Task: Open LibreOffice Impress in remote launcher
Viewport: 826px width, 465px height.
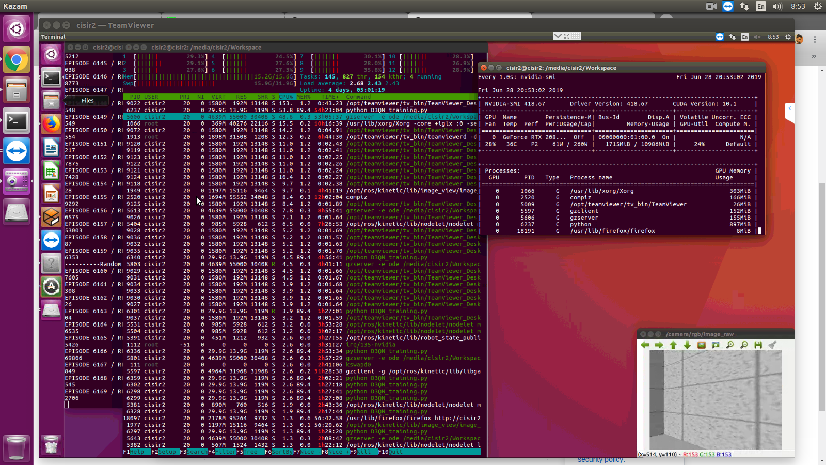Action: pos(51,194)
